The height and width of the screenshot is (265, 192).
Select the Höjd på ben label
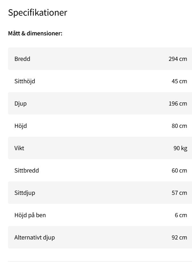30,215
